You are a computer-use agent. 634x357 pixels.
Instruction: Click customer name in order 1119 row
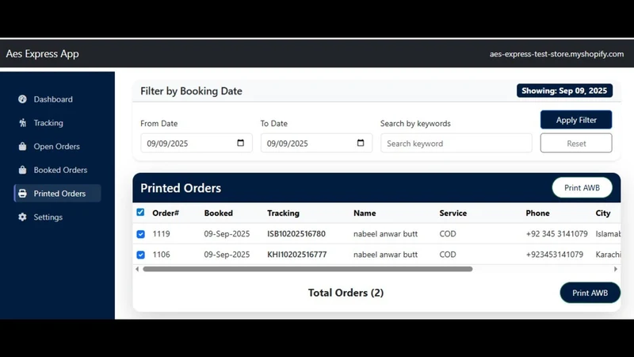[385, 233]
